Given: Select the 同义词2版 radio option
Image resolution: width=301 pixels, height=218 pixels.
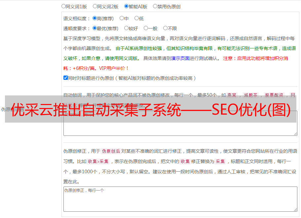Looking at the screenshot, I should coord(95,6).
